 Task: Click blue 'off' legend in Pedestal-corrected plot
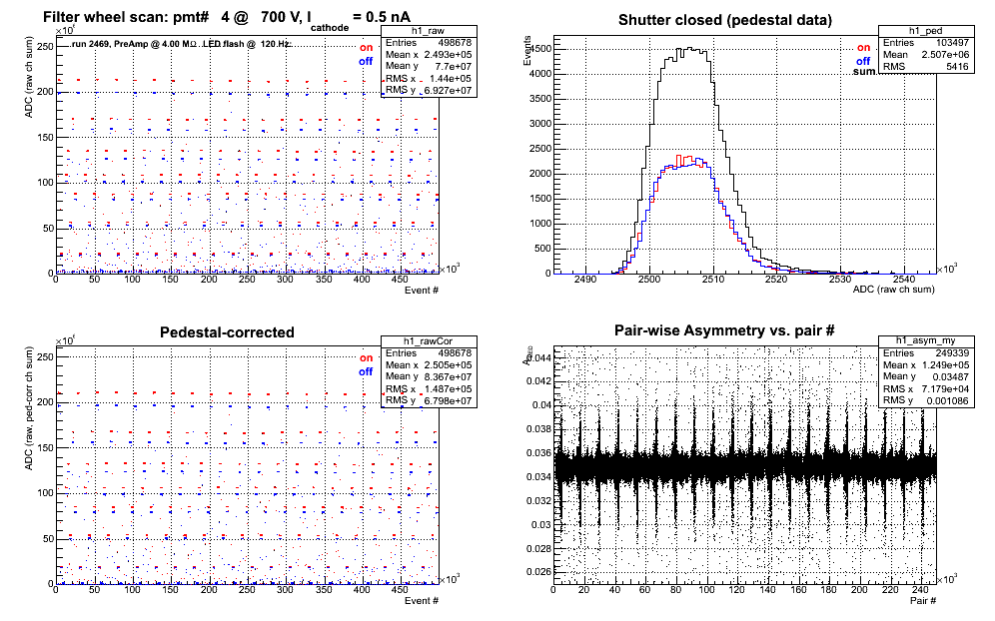coord(366,371)
